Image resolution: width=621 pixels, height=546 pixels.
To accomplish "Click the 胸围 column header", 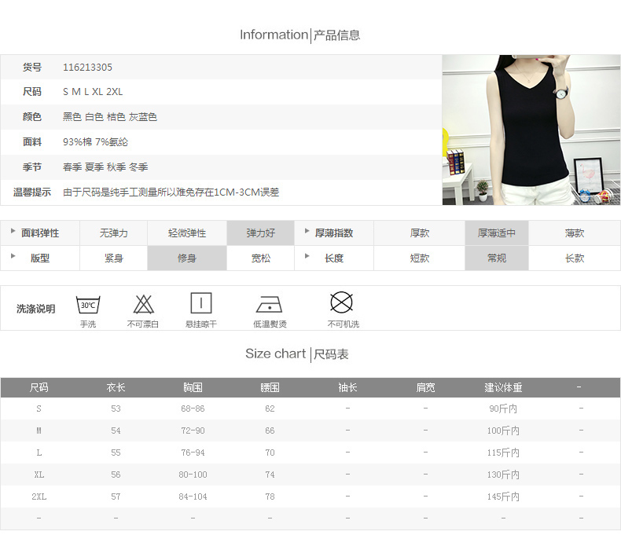I will 193,387.
